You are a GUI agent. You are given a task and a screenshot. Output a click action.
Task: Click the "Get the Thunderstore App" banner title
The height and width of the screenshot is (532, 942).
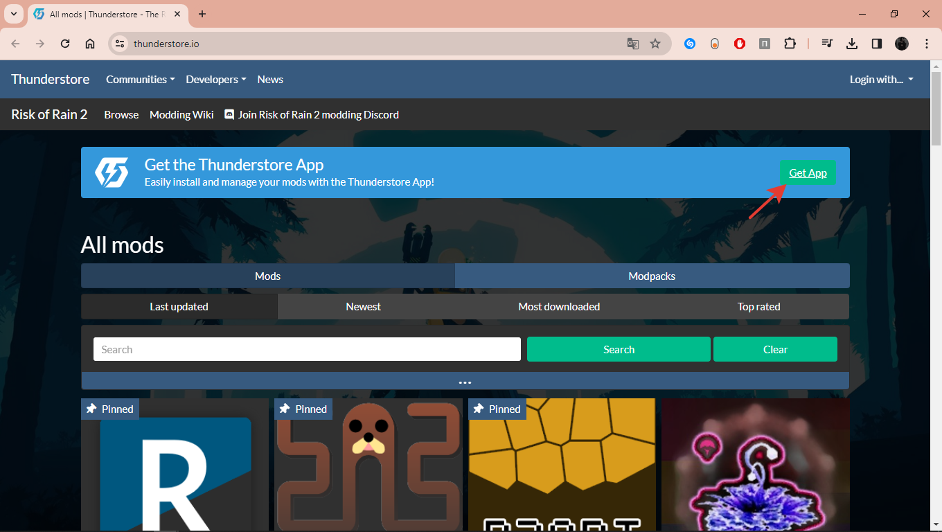234,165
